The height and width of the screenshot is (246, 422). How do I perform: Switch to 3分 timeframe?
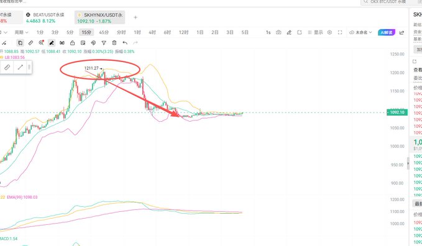click(55, 32)
